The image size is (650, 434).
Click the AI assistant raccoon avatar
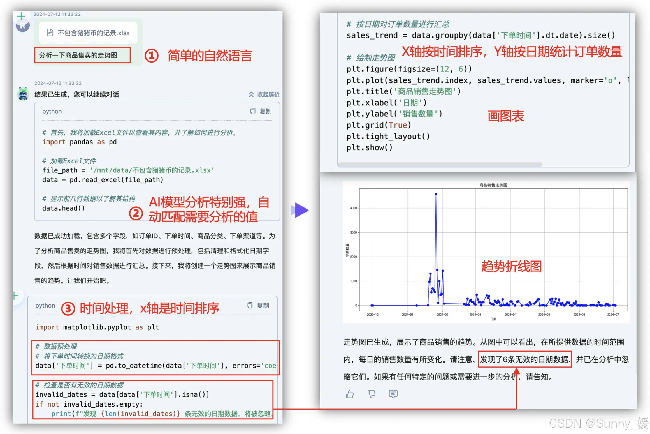(x=23, y=94)
